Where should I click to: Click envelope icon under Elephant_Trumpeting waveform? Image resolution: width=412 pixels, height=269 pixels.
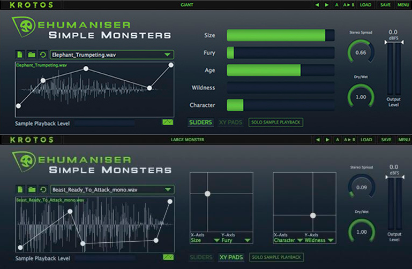pos(168,122)
